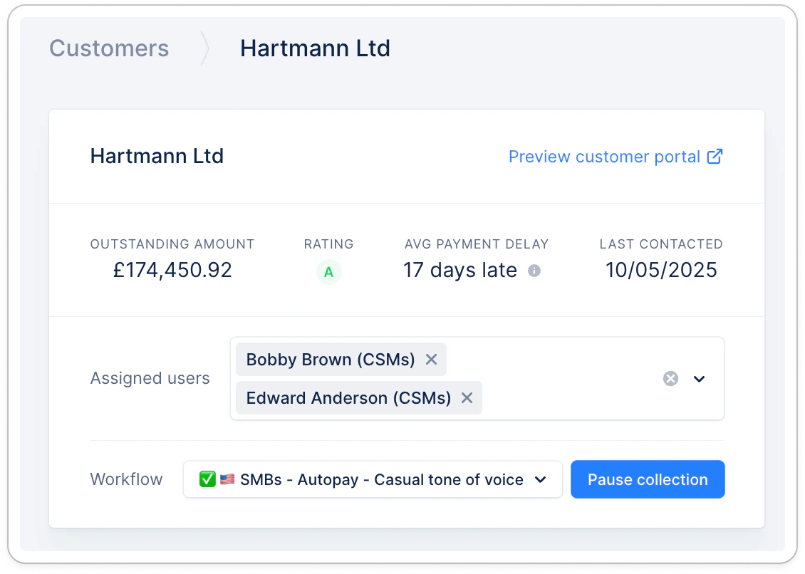Click the outstanding amount £174,450.92

pyautogui.click(x=172, y=270)
